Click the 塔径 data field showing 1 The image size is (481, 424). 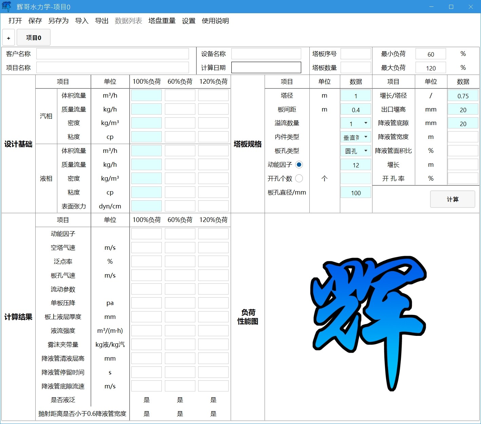click(356, 96)
